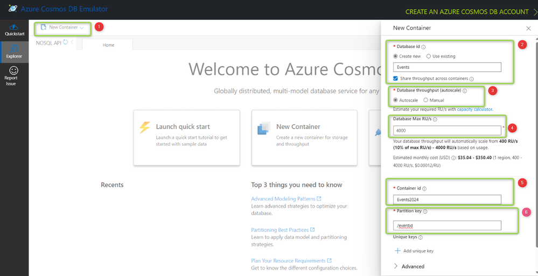Click the Azure Cosmos DB Emulator logo
Viewport: 538px width, 276px height.
[x=13, y=9]
